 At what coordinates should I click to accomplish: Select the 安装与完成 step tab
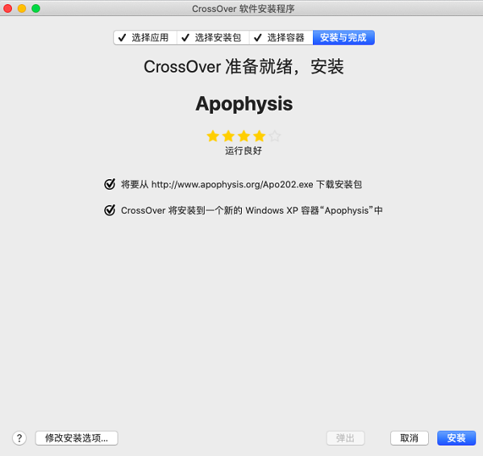(344, 38)
